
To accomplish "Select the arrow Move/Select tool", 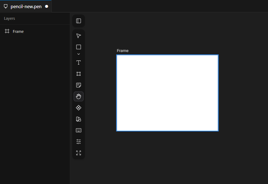I will (x=79, y=36).
